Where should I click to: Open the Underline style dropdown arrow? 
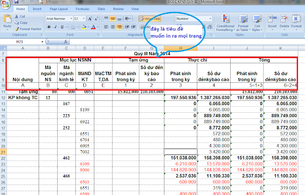pos(67,27)
